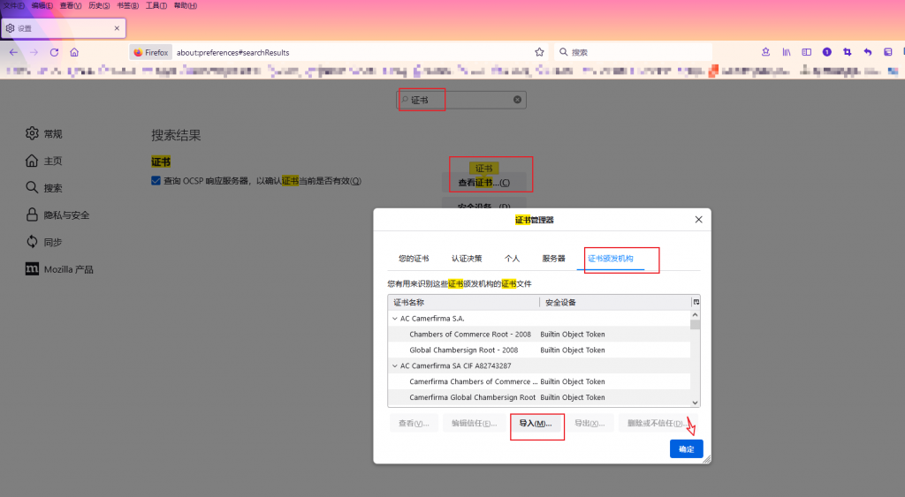Go back with the browser back arrow

pos(13,52)
